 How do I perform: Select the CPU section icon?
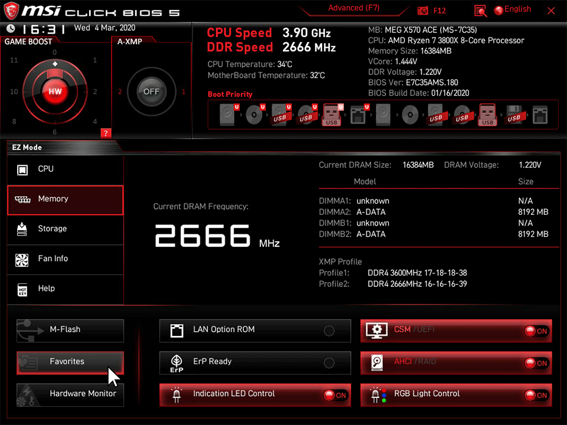click(65, 169)
